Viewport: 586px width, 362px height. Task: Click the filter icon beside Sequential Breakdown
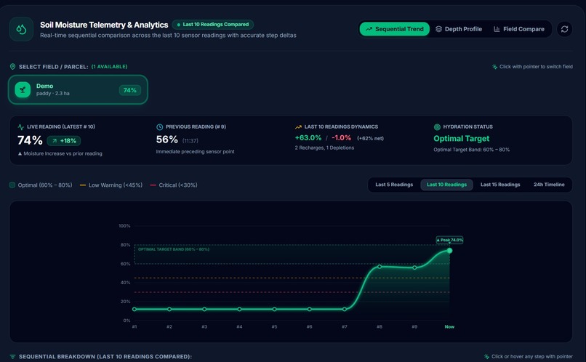click(12, 357)
